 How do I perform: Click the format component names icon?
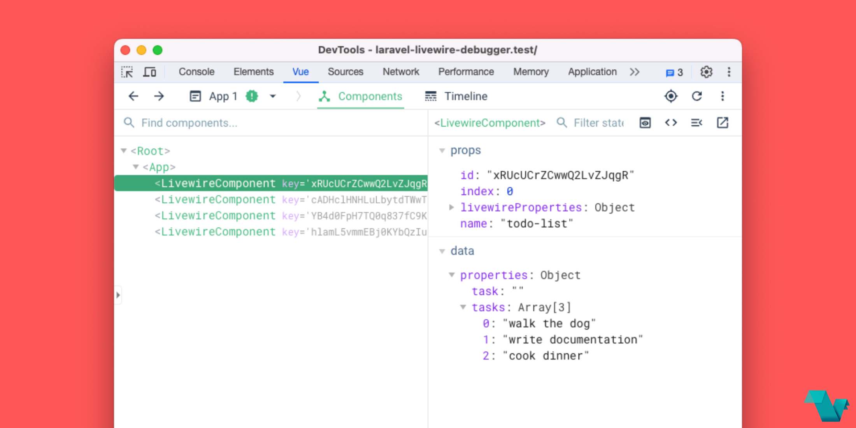pos(696,123)
